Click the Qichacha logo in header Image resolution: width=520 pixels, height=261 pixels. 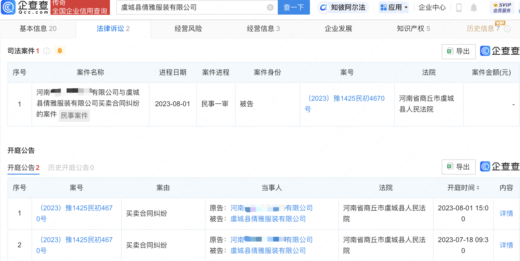25,7
